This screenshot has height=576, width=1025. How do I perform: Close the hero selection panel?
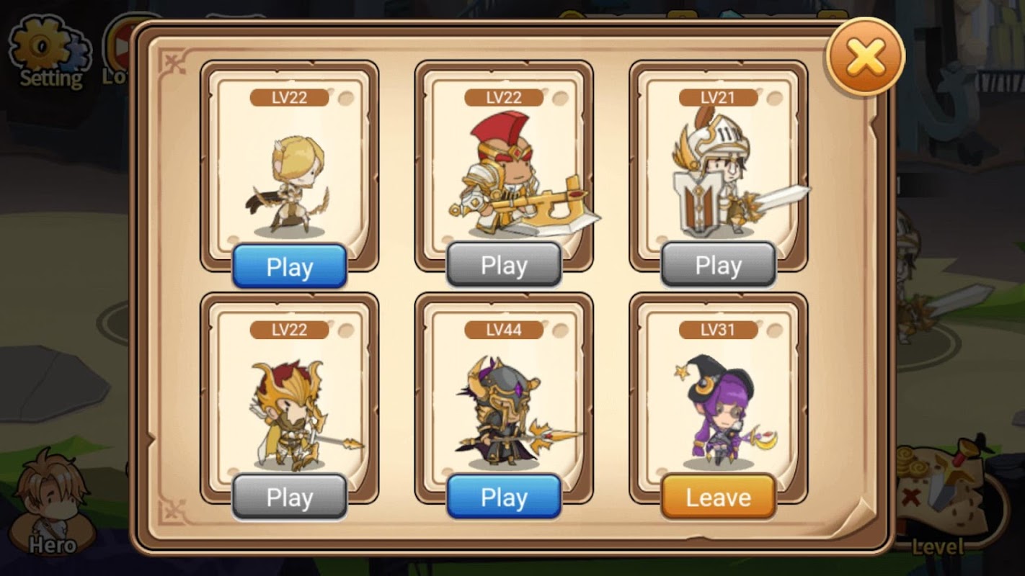pyautogui.click(x=865, y=58)
